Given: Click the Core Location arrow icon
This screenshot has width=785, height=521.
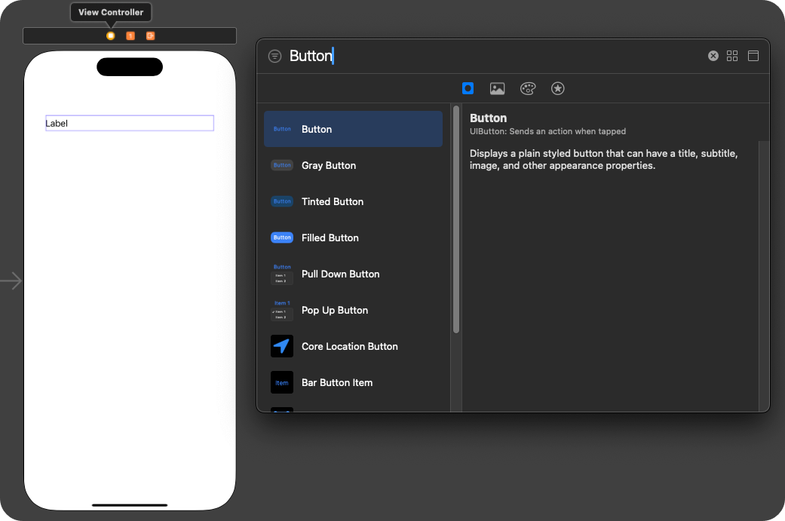Looking at the screenshot, I should (282, 346).
